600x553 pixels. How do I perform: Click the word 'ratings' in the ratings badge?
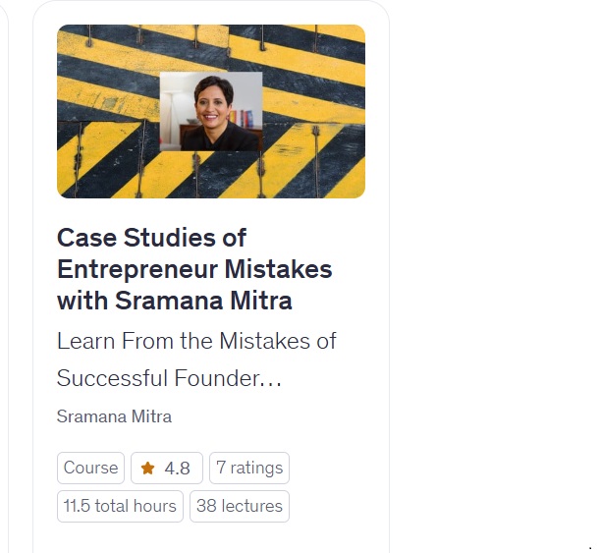tap(256, 469)
